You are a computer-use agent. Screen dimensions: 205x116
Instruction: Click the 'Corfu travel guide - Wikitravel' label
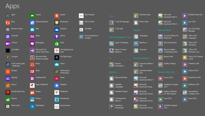tap(18, 65)
